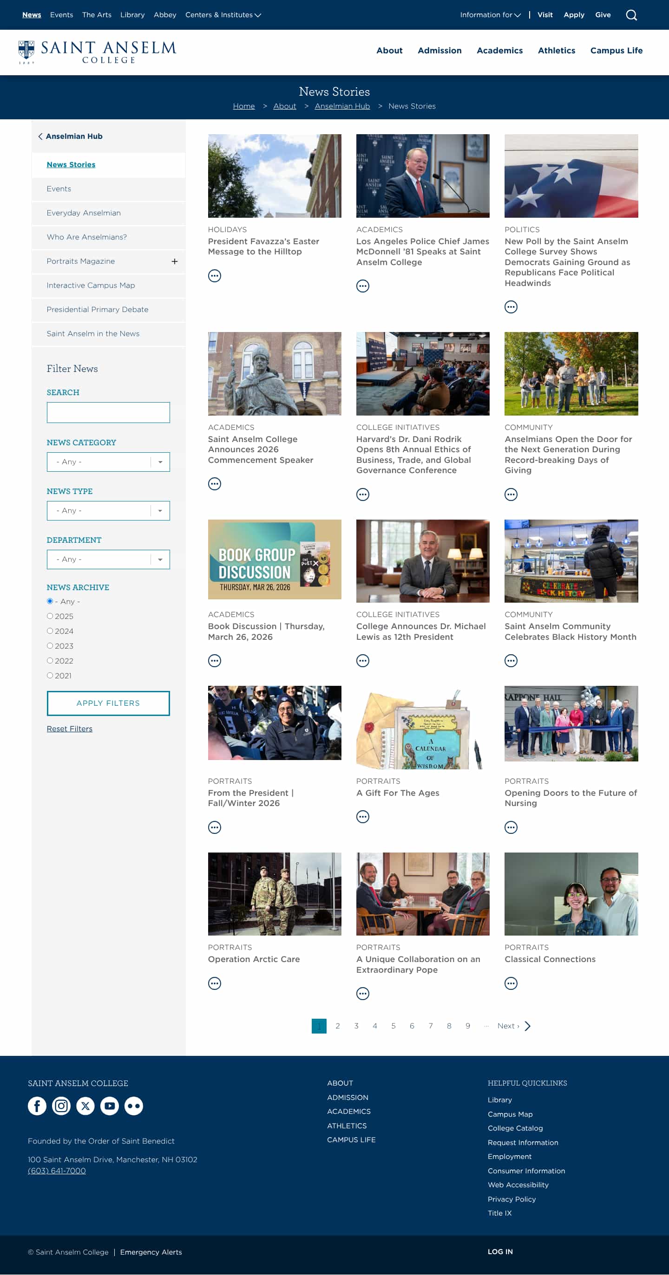Screen dimensions: 669x1275
Task: Open X (Twitter) icon in footer
Action: pyautogui.click(x=85, y=1106)
